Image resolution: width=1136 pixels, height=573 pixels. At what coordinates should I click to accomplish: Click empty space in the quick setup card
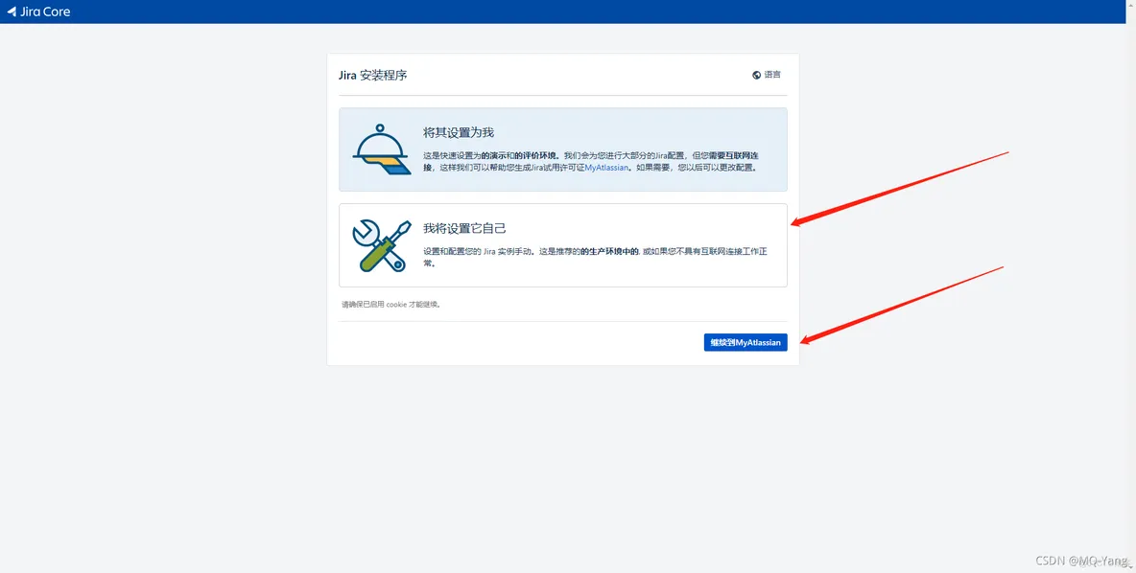click(672, 129)
